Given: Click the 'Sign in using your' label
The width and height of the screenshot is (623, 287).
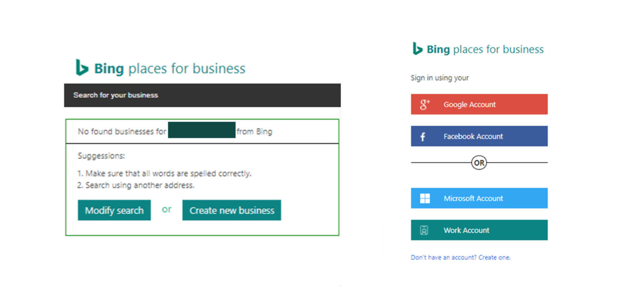Looking at the screenshot, I should 440,78.
